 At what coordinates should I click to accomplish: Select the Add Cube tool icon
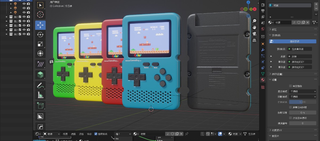[40, 106]
